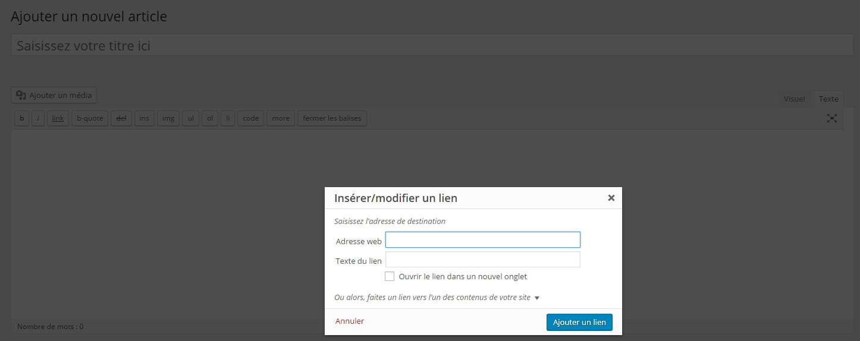Expand link to existing site content section
Image resolution: width=860 pixels, height=341 pixels.
(x=437, y=297)
